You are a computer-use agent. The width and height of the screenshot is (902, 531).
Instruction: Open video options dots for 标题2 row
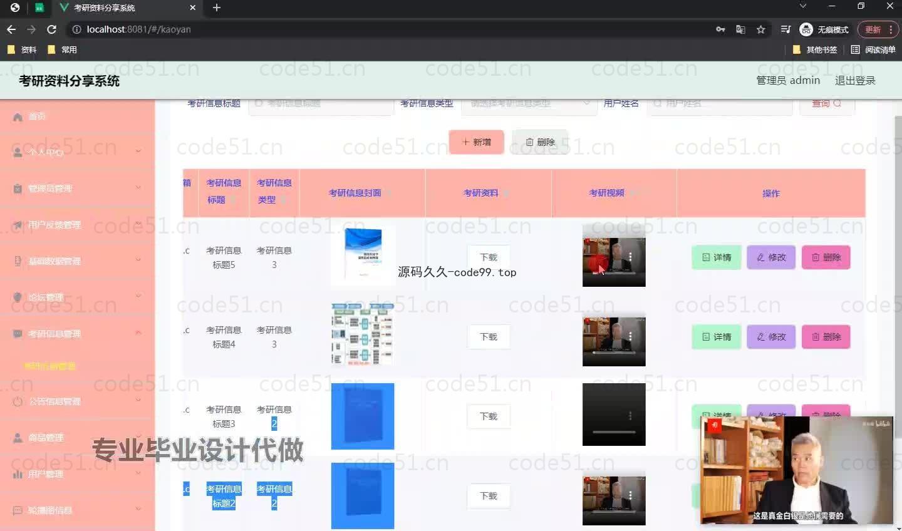coord(630,495)
